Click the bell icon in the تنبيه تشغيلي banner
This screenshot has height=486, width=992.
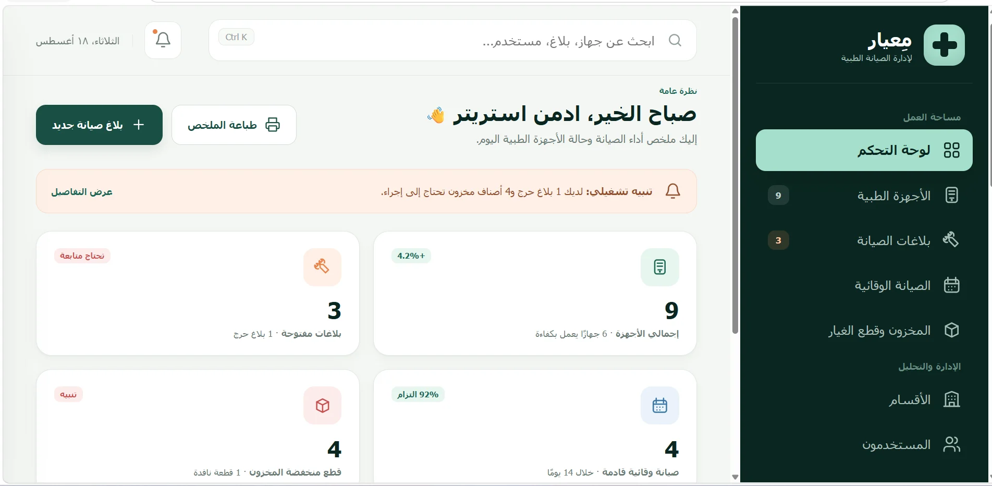(673, 191)
